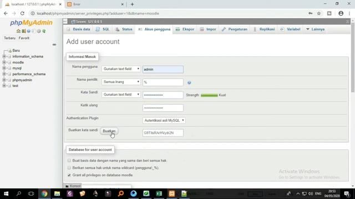Expand the information_schema database tree node

click(x=4, y=56)
